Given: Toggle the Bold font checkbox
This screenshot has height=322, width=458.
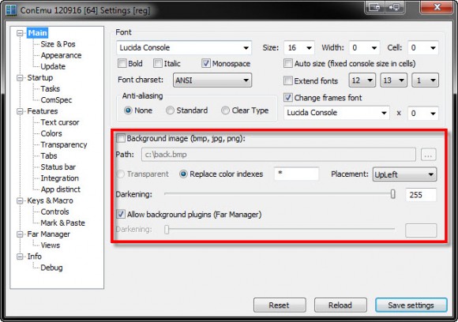Looking at the screenshot, I should pos(122,63).
